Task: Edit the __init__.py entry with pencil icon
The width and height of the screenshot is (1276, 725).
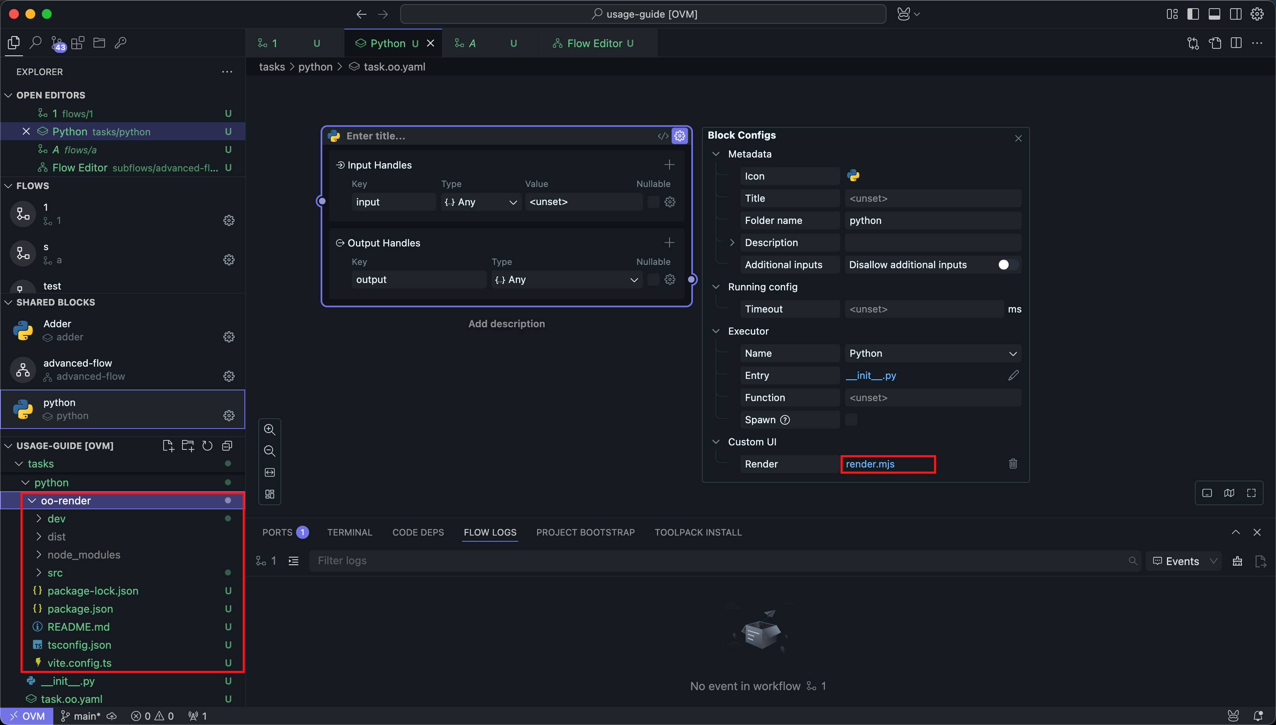Action: (1013, 375)
